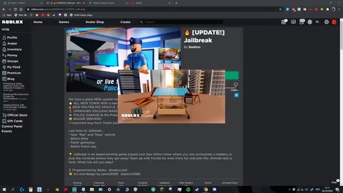343x193 pixels.
Task: Click the browser home icon
Action: (x=21, y=10)
